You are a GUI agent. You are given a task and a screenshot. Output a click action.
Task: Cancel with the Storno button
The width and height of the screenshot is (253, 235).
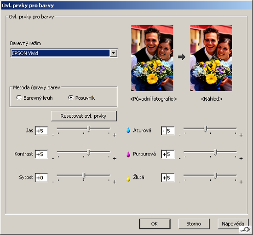pos(194,224)
